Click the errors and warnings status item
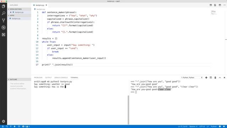This screenshot has width=227, height=128. pos(26,127)
